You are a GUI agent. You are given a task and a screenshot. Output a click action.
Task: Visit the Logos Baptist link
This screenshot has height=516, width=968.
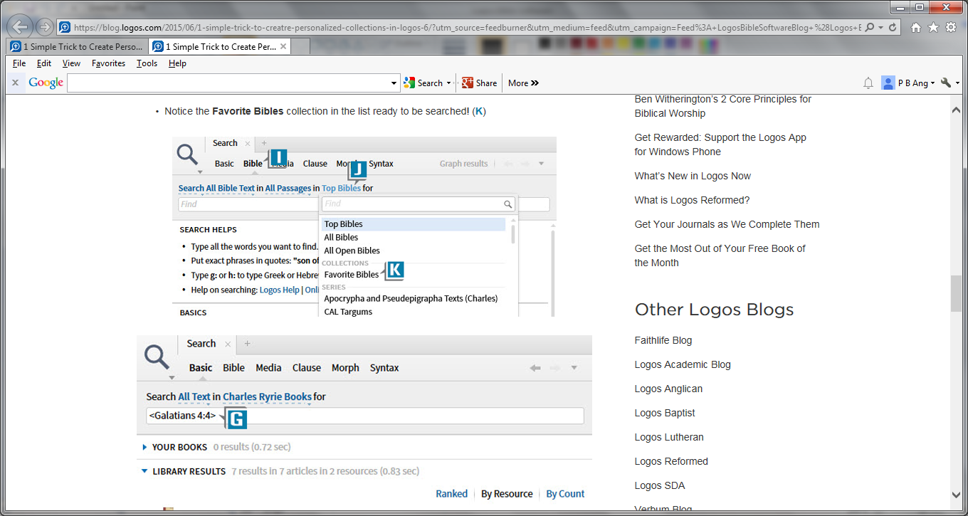pyautogui.click(x=665, y=413)
